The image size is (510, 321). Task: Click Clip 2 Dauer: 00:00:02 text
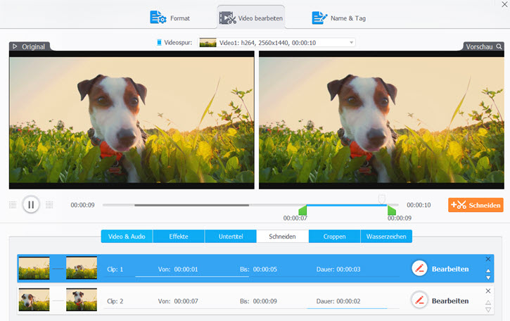[x=338, y=301]
